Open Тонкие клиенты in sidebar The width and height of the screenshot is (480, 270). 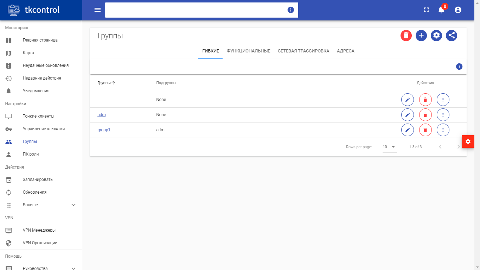[41, 116]
